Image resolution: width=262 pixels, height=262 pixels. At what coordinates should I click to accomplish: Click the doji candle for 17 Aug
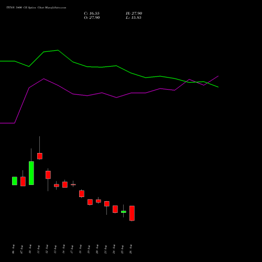[73, 184]
